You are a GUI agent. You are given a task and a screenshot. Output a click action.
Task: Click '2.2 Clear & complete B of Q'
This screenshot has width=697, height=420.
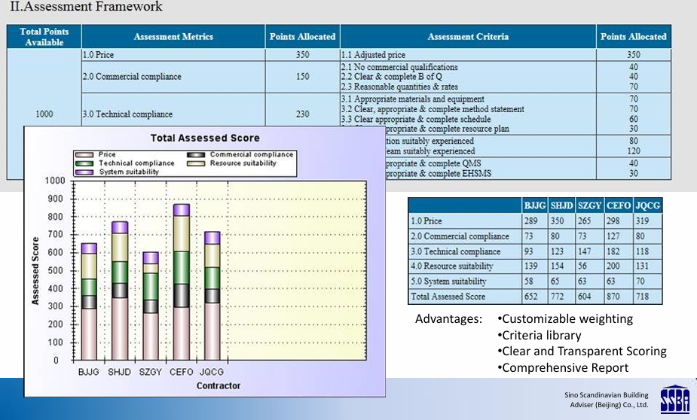(x=392, y=77)
